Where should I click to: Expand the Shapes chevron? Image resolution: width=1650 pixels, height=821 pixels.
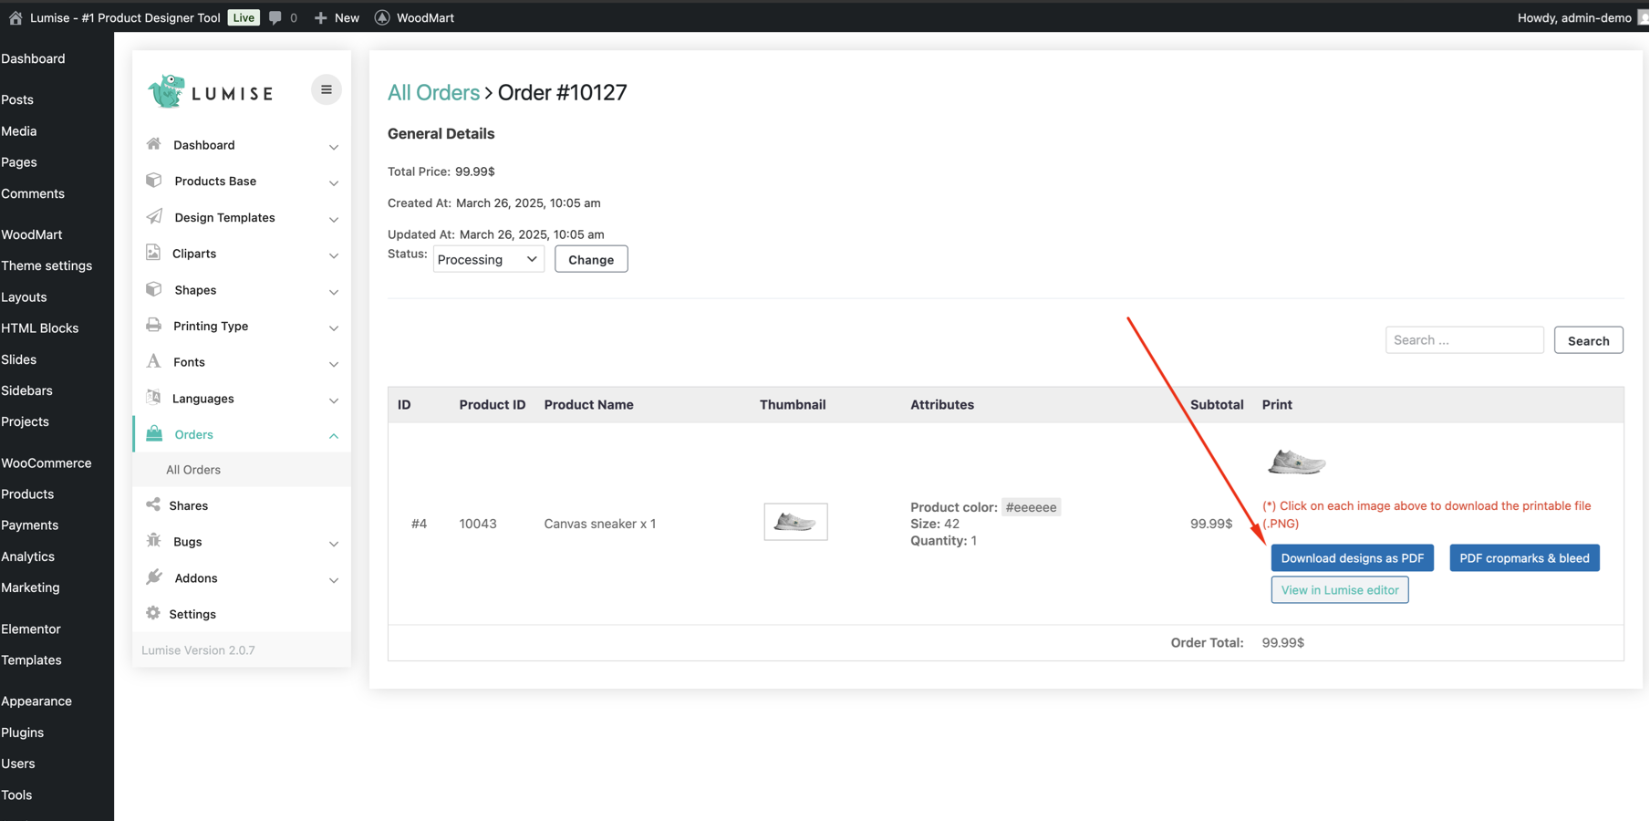pyautogui.click(x=334, y=292)
